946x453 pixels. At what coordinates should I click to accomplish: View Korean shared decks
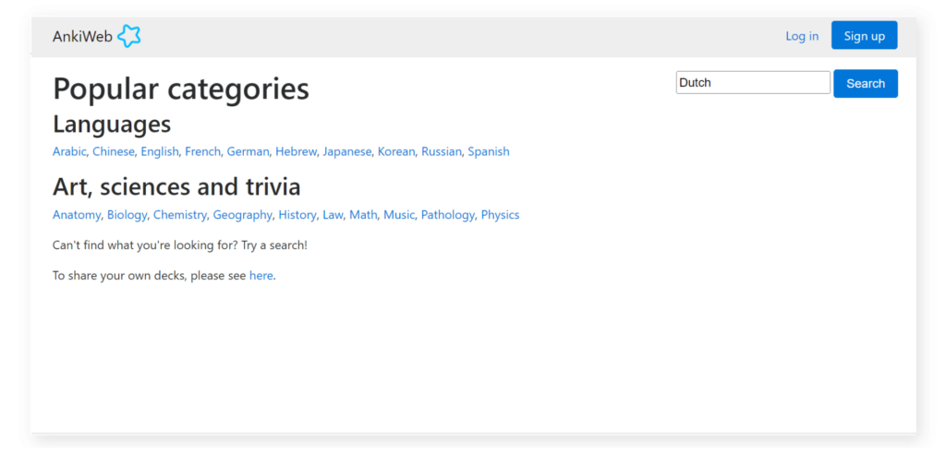coord(396,151)
